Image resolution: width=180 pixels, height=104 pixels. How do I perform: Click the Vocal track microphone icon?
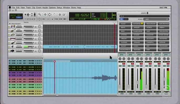13,47
